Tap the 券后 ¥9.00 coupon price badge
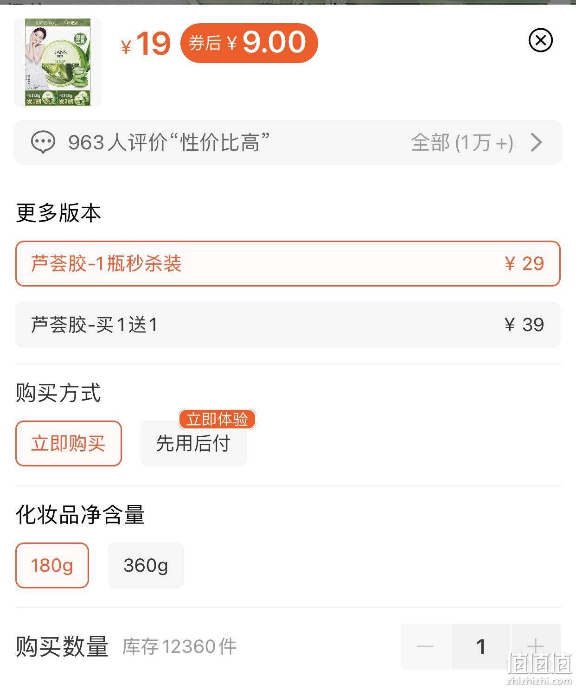 tap(249, 43)
